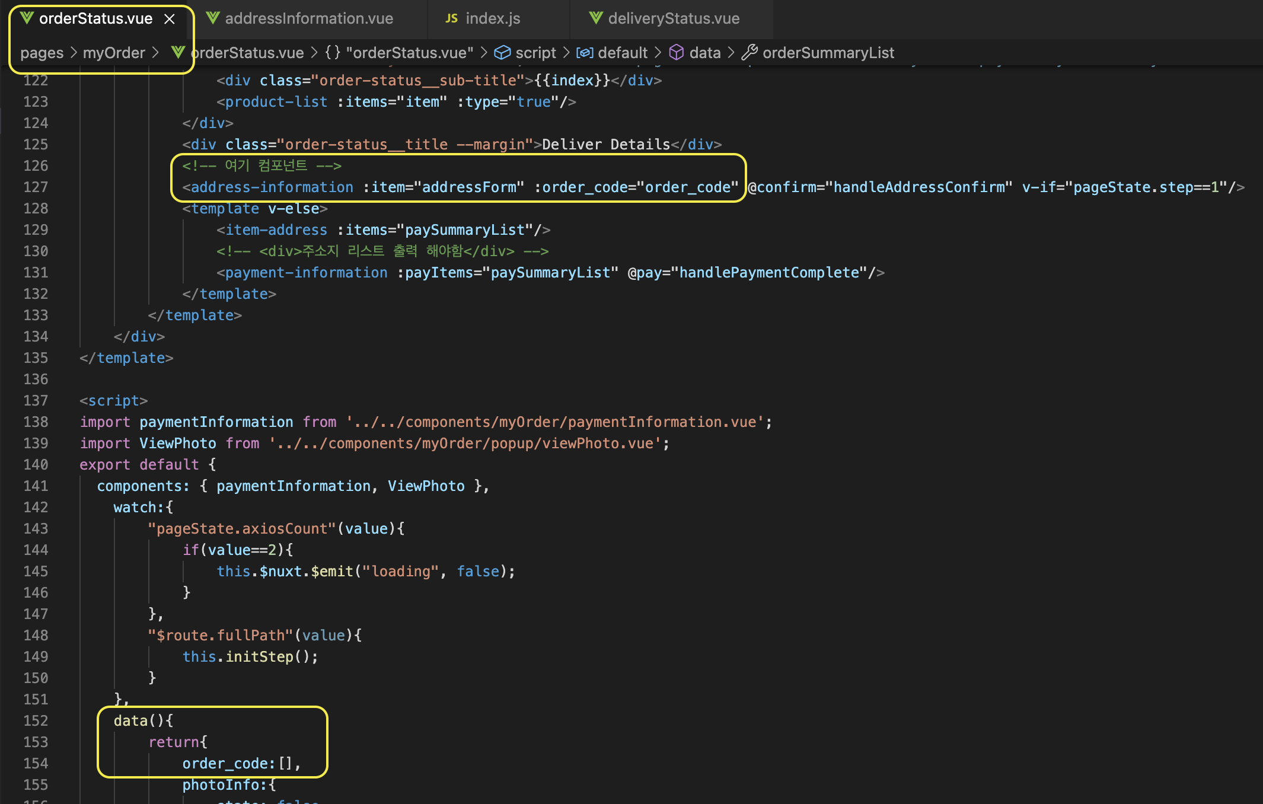Click the 'payment-information' component tag
The image size is (1263, 804).
pyautogui.click(x=306, y=272)
